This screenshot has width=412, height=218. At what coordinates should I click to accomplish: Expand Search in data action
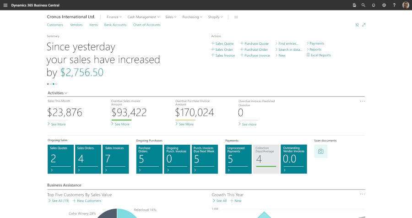coord(289,49)
